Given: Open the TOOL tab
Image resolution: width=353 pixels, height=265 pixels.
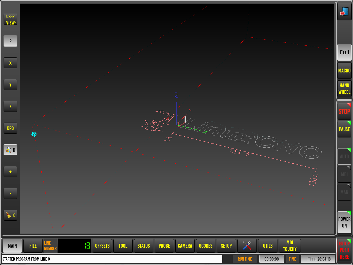Looking at the screenshot, I should pyautogui.click(x=123, y=246).
